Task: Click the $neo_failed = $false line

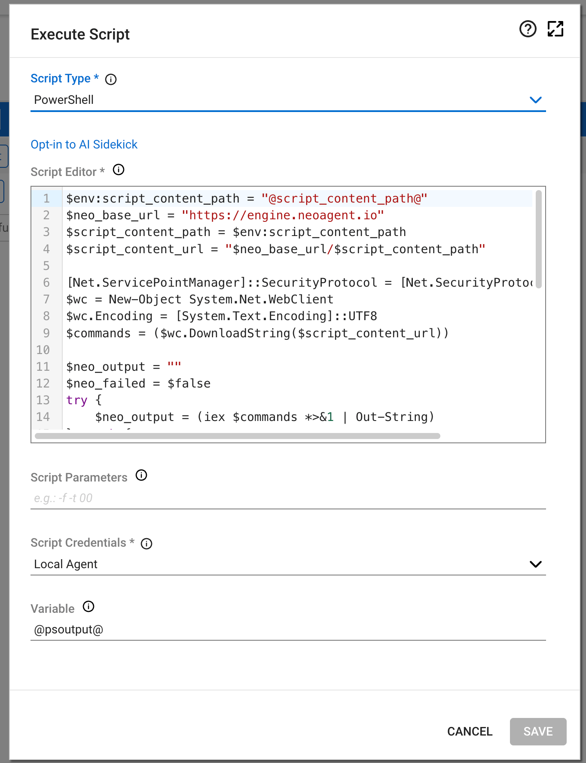Action: click(138, 384)
